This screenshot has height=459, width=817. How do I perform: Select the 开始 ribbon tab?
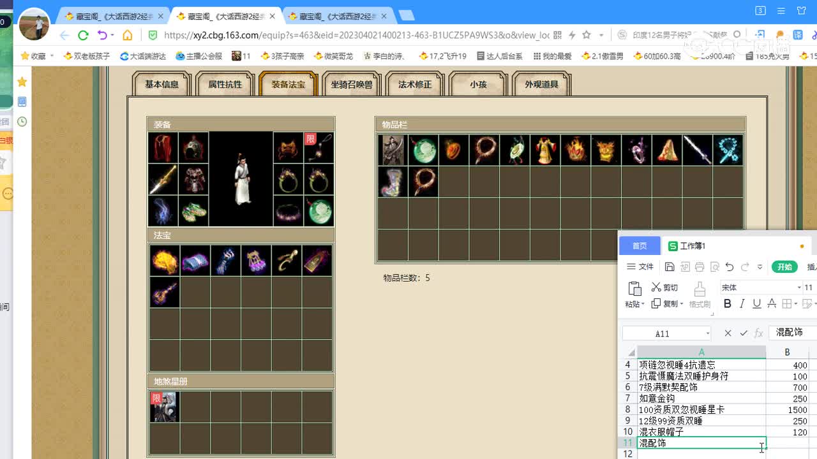pos(784,266)
